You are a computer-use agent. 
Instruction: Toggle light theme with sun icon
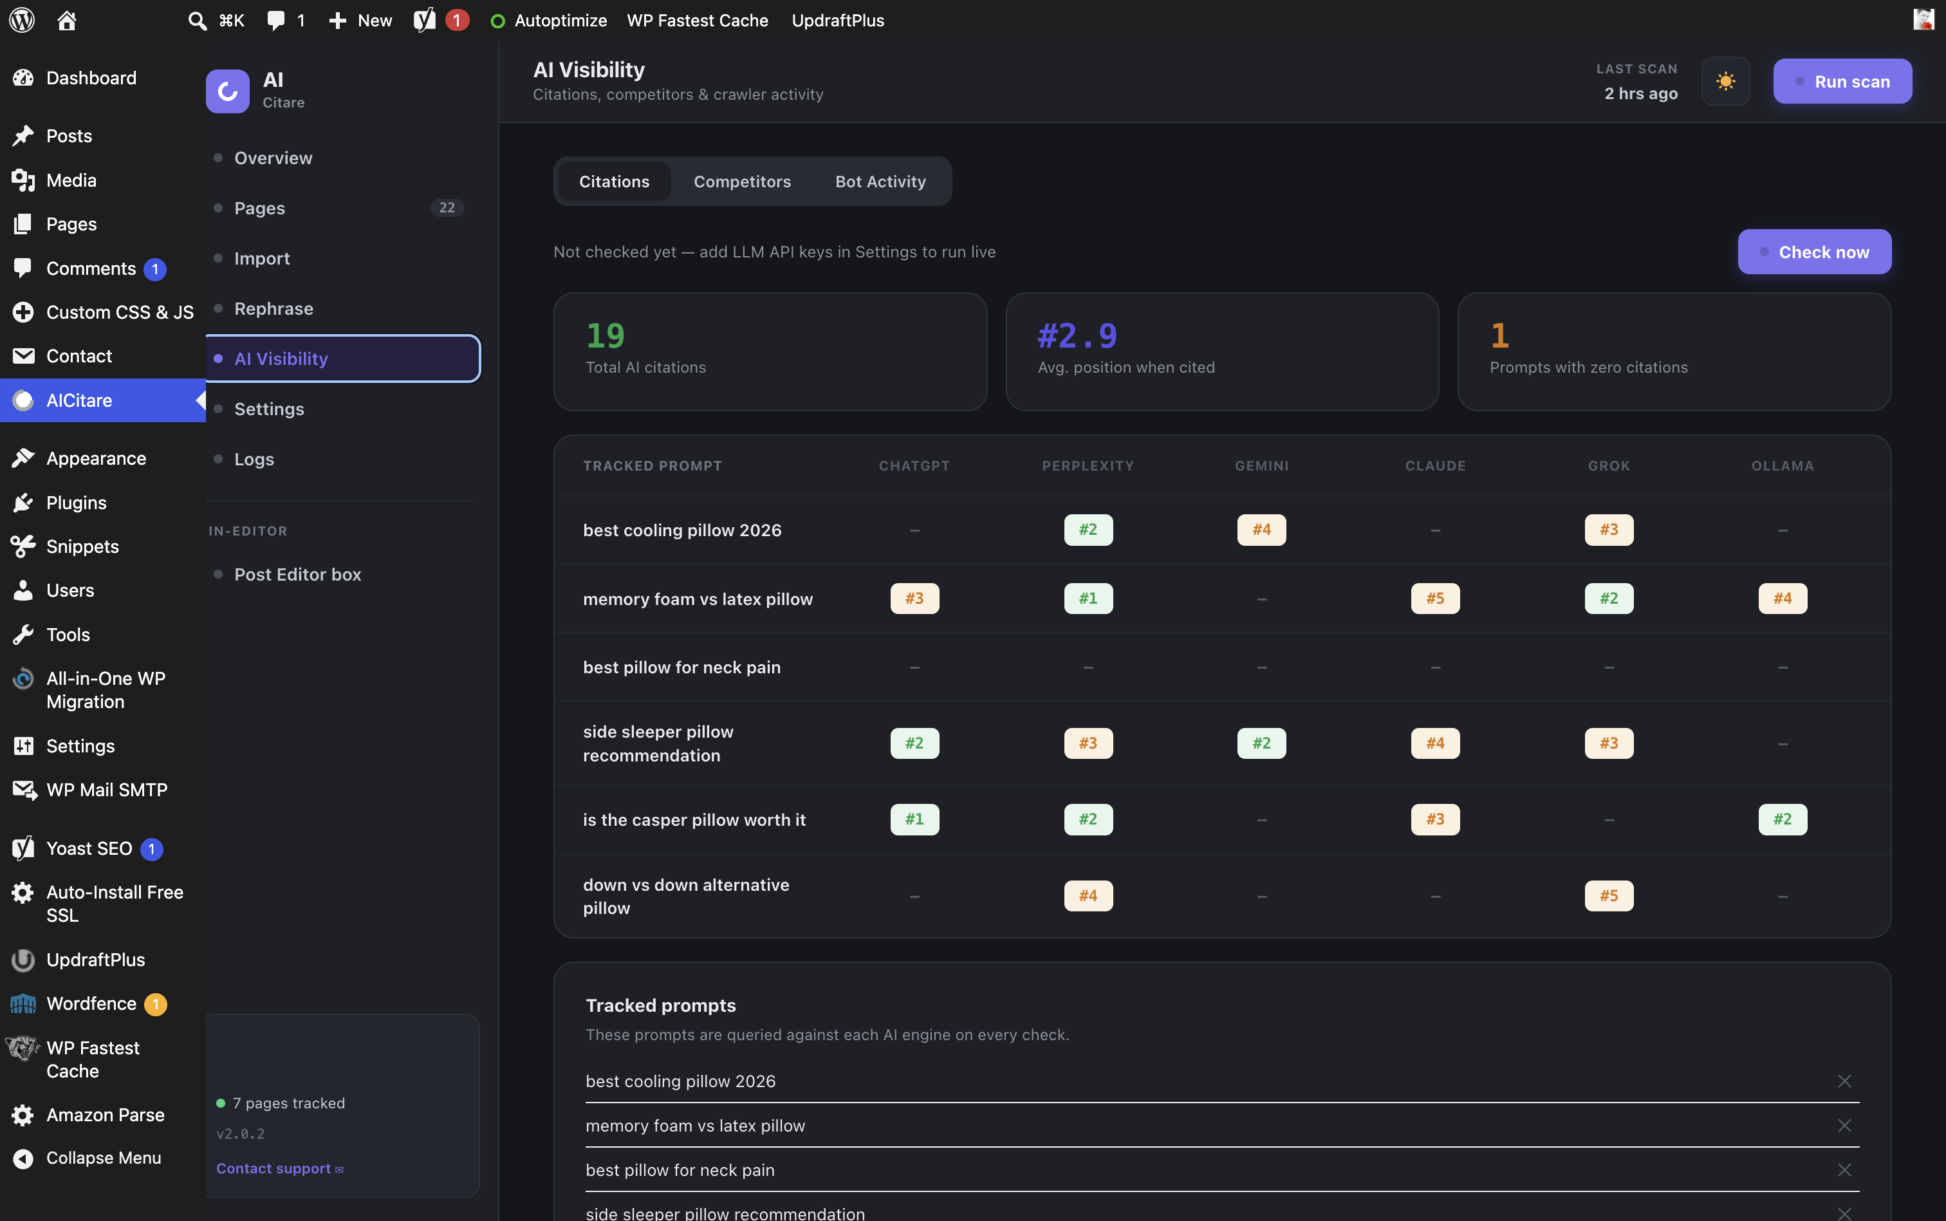1726,82
